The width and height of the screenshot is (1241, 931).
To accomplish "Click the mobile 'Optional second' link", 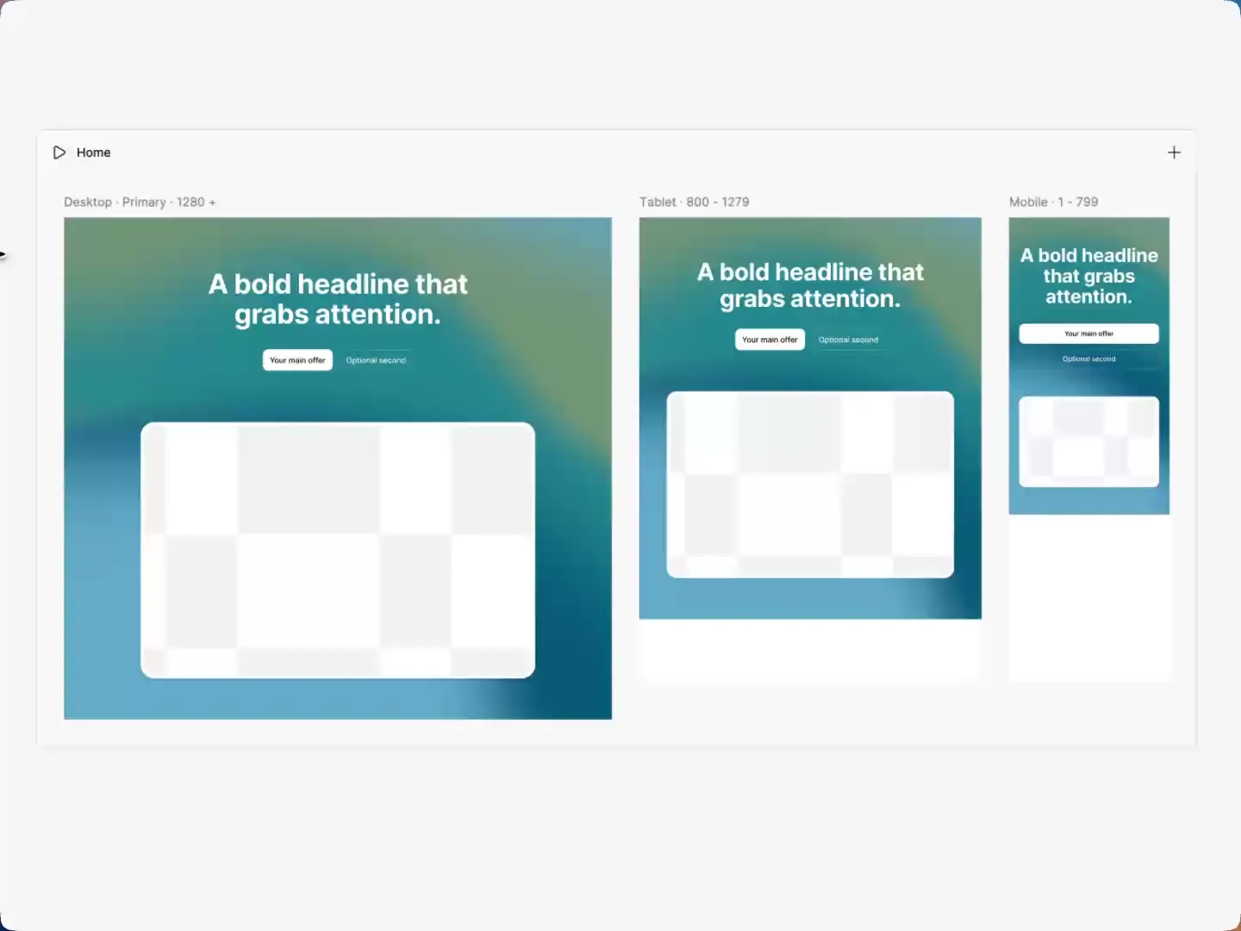I will click(1088, 359).
